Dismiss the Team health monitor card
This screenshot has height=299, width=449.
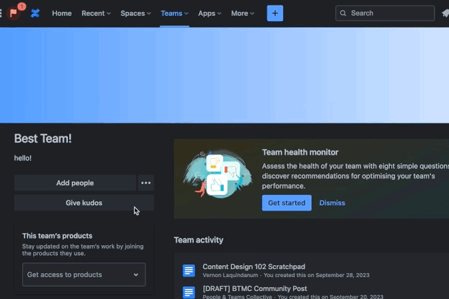[x=332, y=203]
